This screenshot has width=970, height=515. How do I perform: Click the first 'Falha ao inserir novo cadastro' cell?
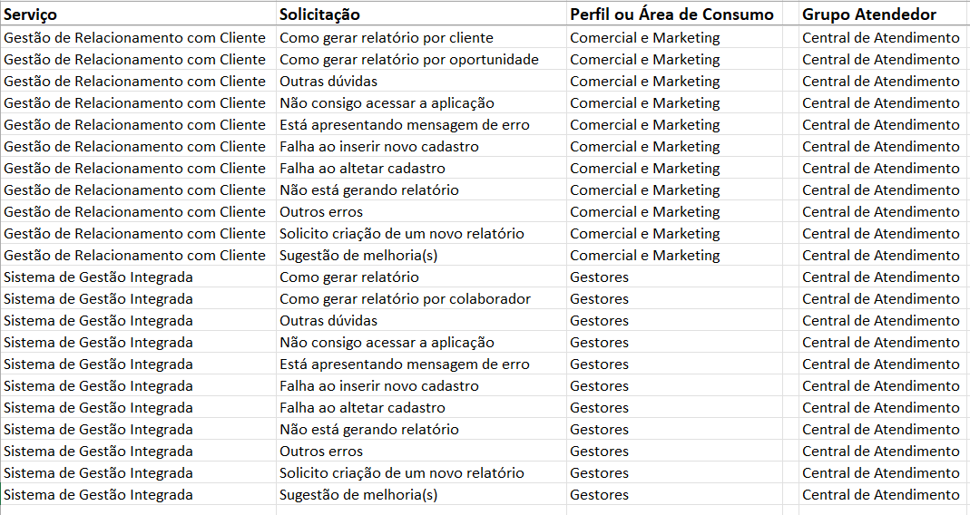[x=379, y=147]
